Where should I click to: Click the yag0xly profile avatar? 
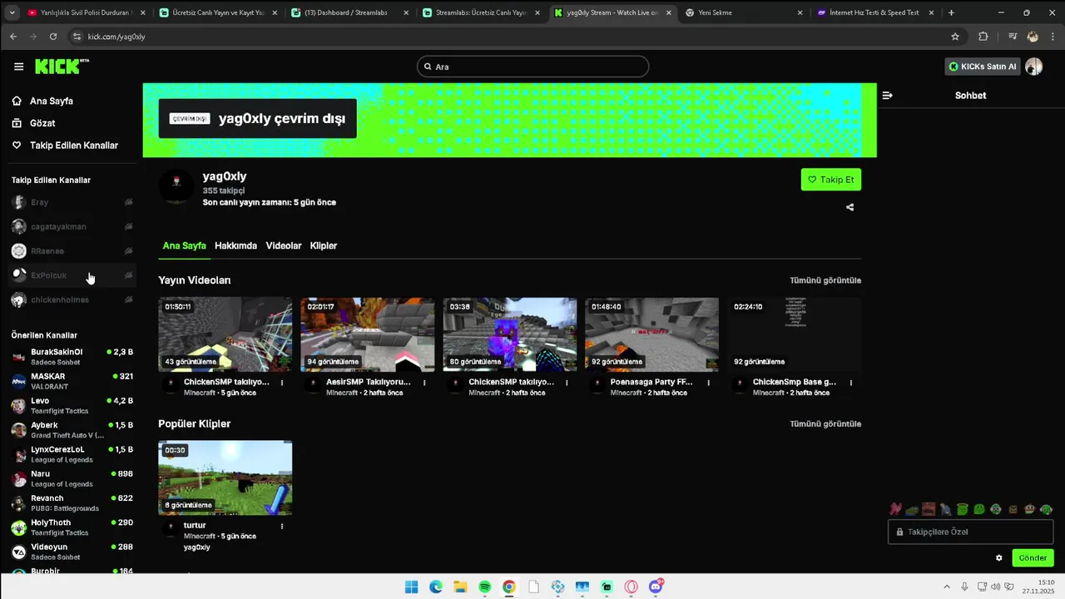point(176,187)
